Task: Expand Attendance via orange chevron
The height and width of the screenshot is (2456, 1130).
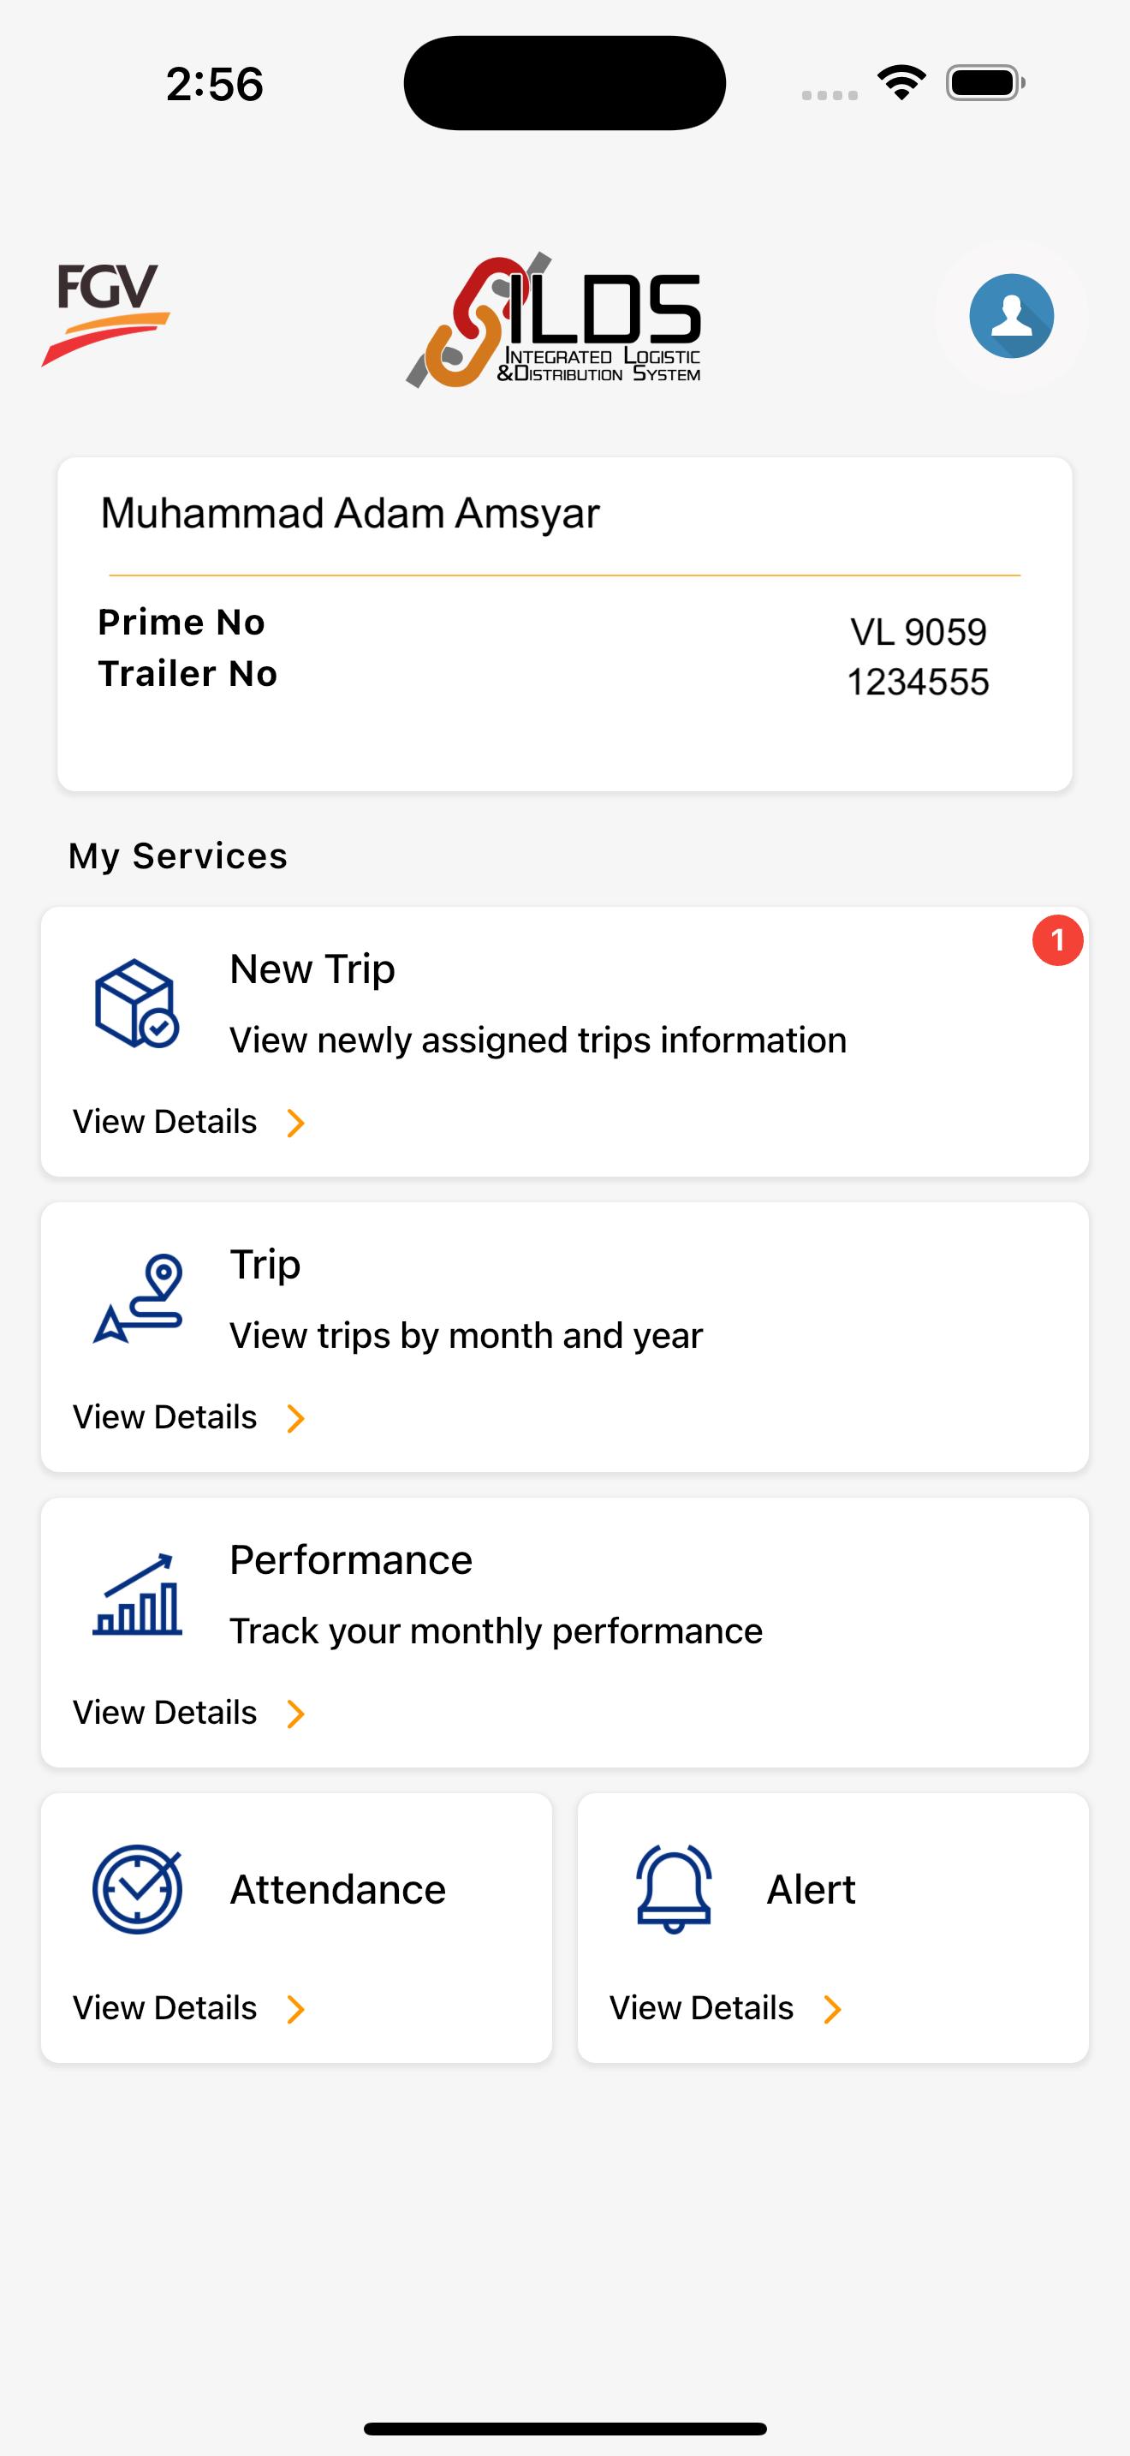Action: pyautogui.click(x=295, y=2009)
